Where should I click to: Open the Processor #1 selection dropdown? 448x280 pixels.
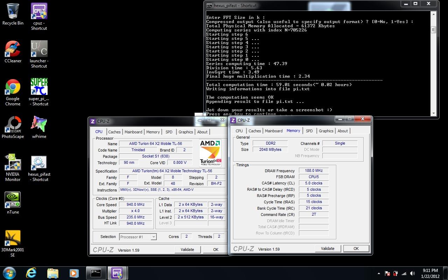(138, 237)
